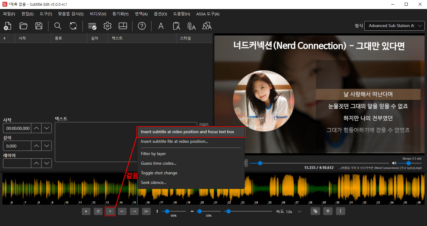Choose Insert subtitle at video position and focus text box
The width and height of the screenshot is (427, 226).
coord(191,132)
